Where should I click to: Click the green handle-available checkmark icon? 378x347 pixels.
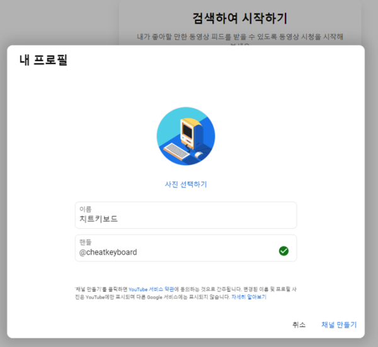(283, 251)
